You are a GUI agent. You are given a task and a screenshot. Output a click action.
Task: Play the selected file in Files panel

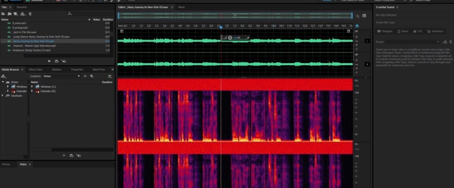[49, 61]
